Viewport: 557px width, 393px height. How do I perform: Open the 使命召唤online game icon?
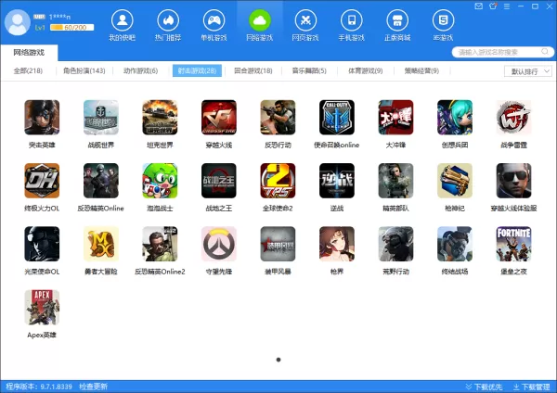point(337,118)
